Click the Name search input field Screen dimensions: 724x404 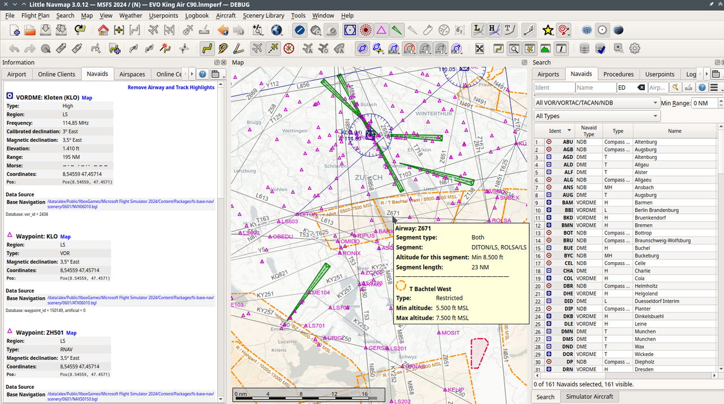click(596, 88)
